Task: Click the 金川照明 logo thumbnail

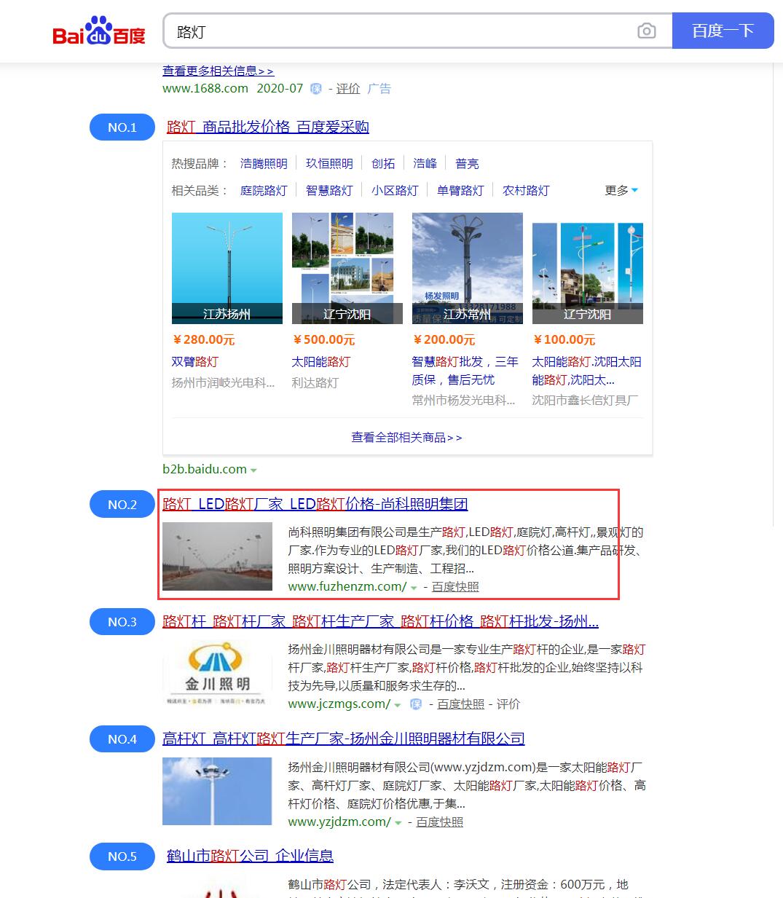Action: [x=217, y=674]
